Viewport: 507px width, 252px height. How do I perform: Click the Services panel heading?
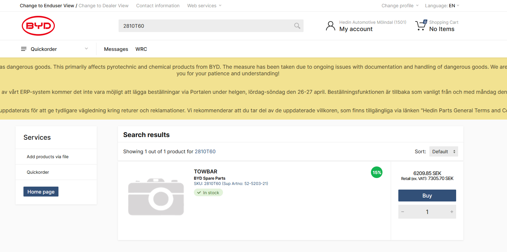(37, 137)
